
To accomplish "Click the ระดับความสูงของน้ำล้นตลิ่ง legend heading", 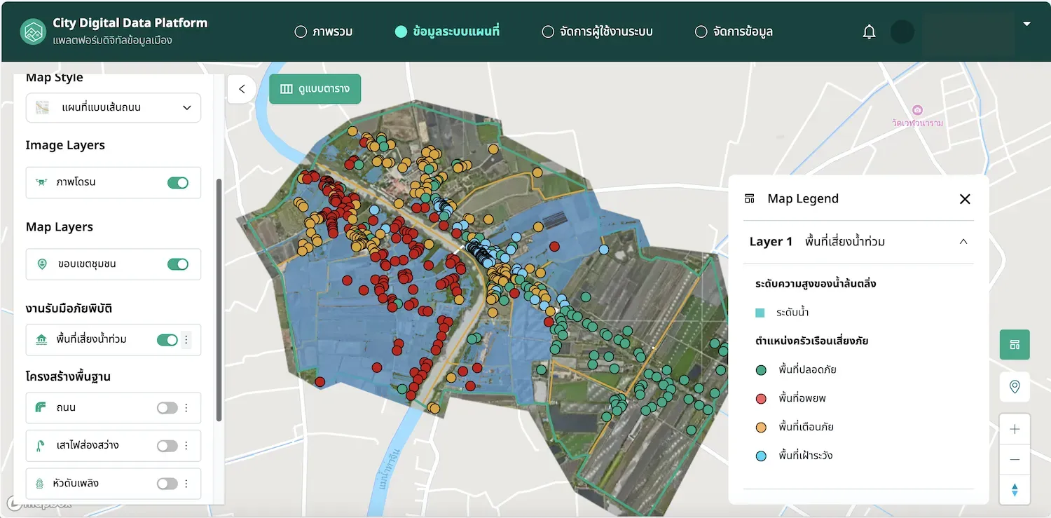I will tap(816, 284).
